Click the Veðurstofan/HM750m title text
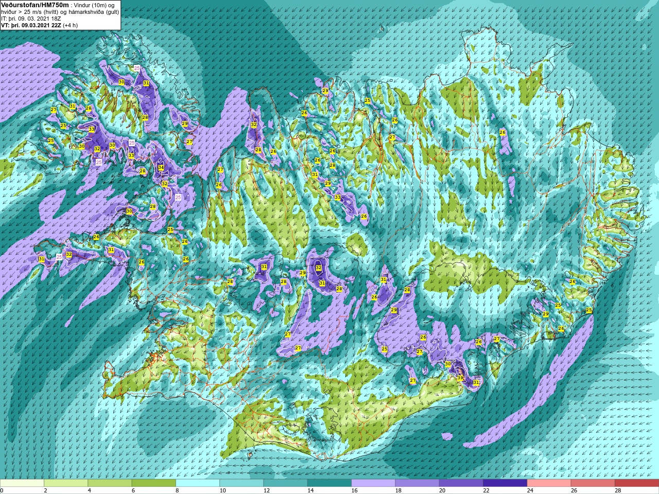 click(x=34, y=5)
